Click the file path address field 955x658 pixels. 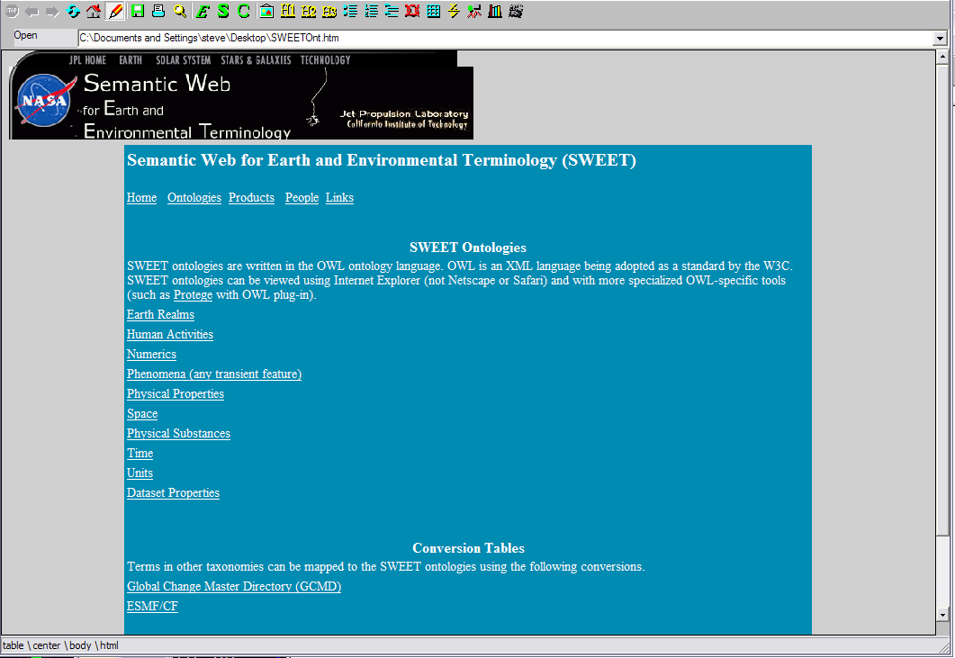click(504, 39)
